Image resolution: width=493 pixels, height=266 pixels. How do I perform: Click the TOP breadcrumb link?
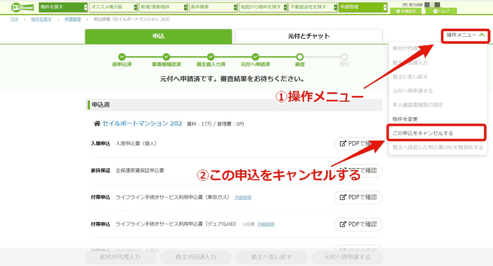click(14, 19)
